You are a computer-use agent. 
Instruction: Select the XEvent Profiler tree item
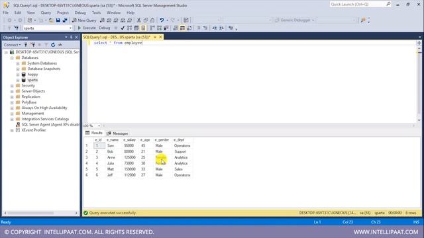[x=34, y=130]
